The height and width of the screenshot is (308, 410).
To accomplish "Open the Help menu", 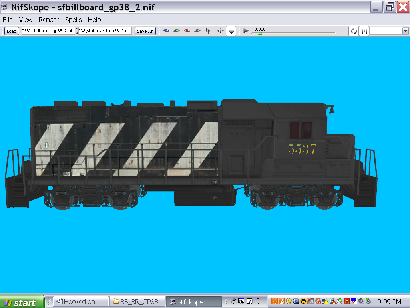I will coord(94,20).
